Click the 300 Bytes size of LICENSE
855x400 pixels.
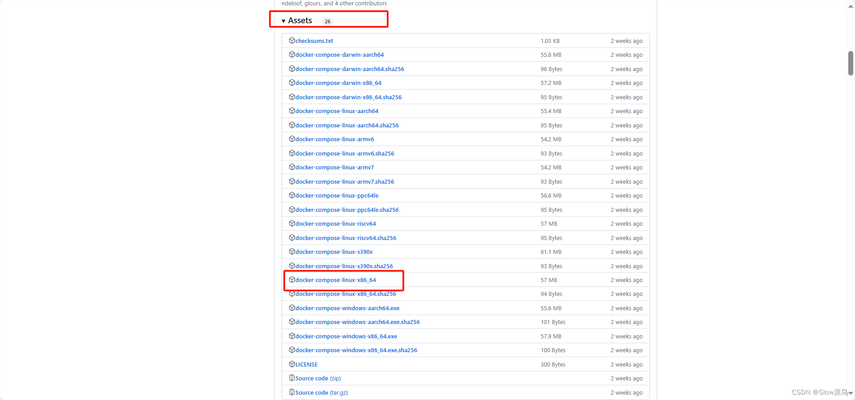click(553, 364)
